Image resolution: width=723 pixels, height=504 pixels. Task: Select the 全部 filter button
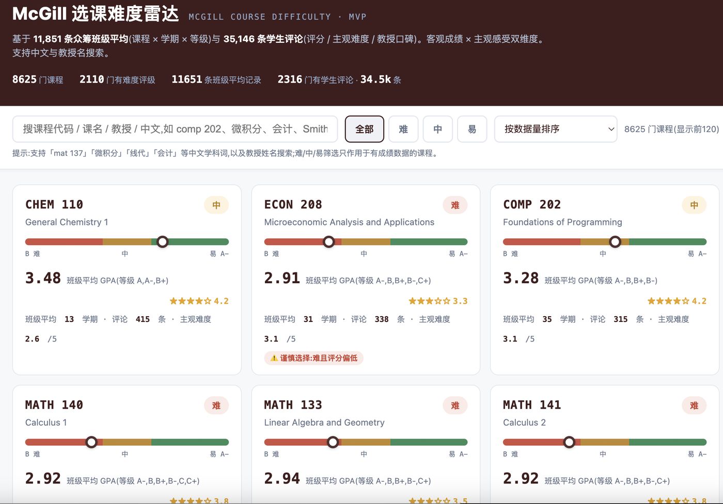point(364,129)
